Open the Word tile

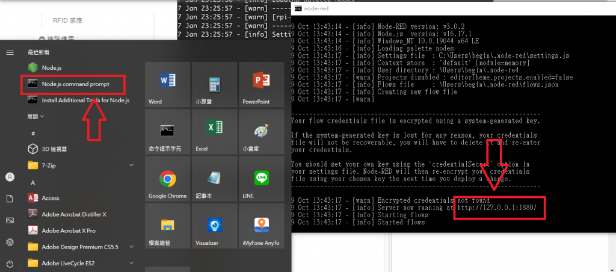point(167,84)
